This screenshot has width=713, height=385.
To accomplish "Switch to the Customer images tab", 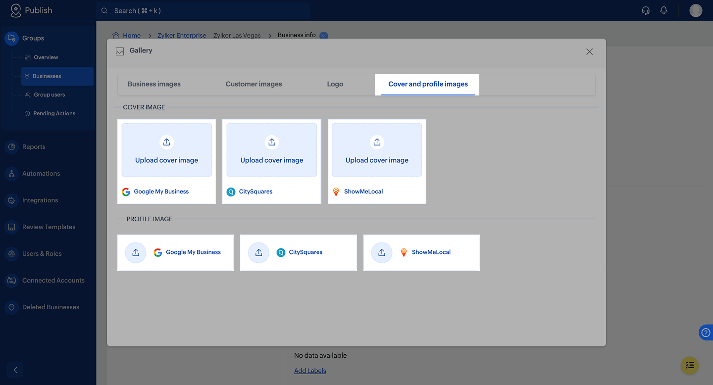I will 254,84.
